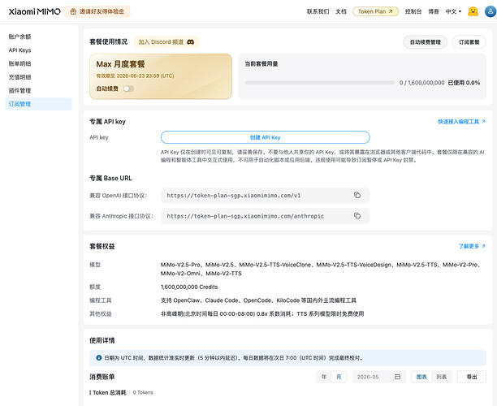497x406 pixels.
Task: Open the yellow mascot avatar icon
Action: (x=473, y=11)
